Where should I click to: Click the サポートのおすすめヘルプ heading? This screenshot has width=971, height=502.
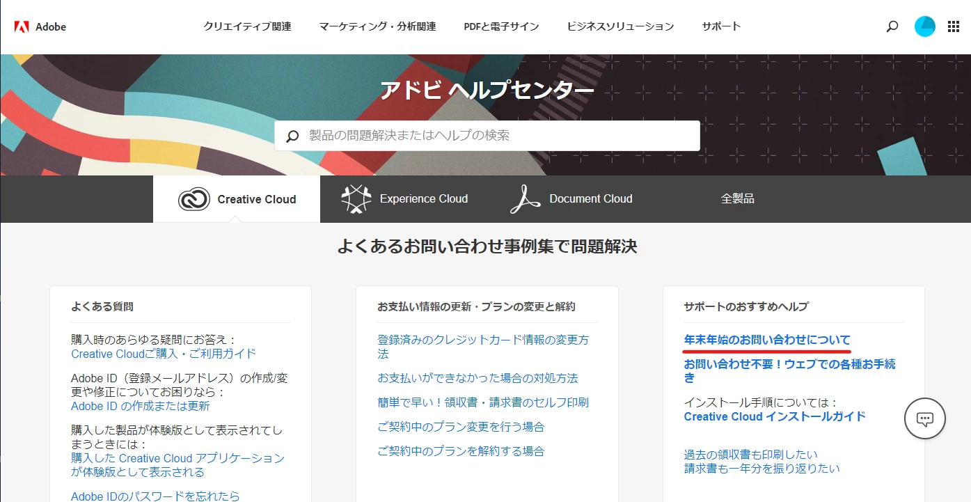coord(746,306)
